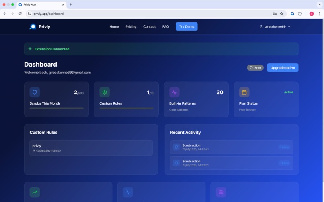
Task: Click the Core patterns text
Action: (179, 110)
